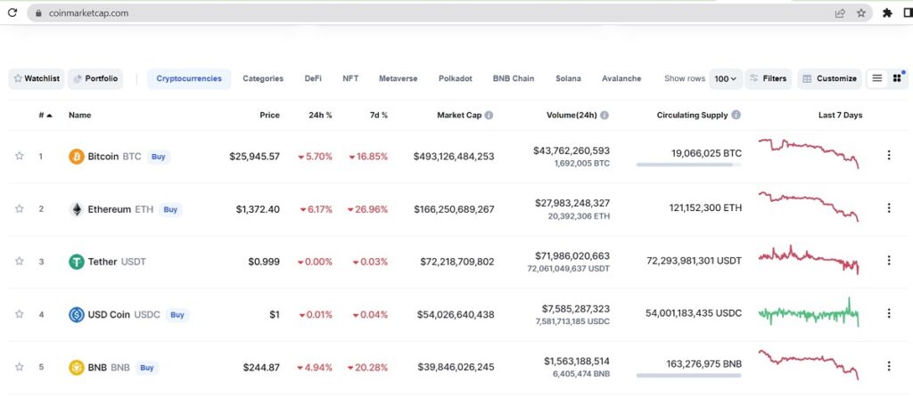Open the browser extensions puzzle icon
913x397 pixels.
click(x=887, y=12)
